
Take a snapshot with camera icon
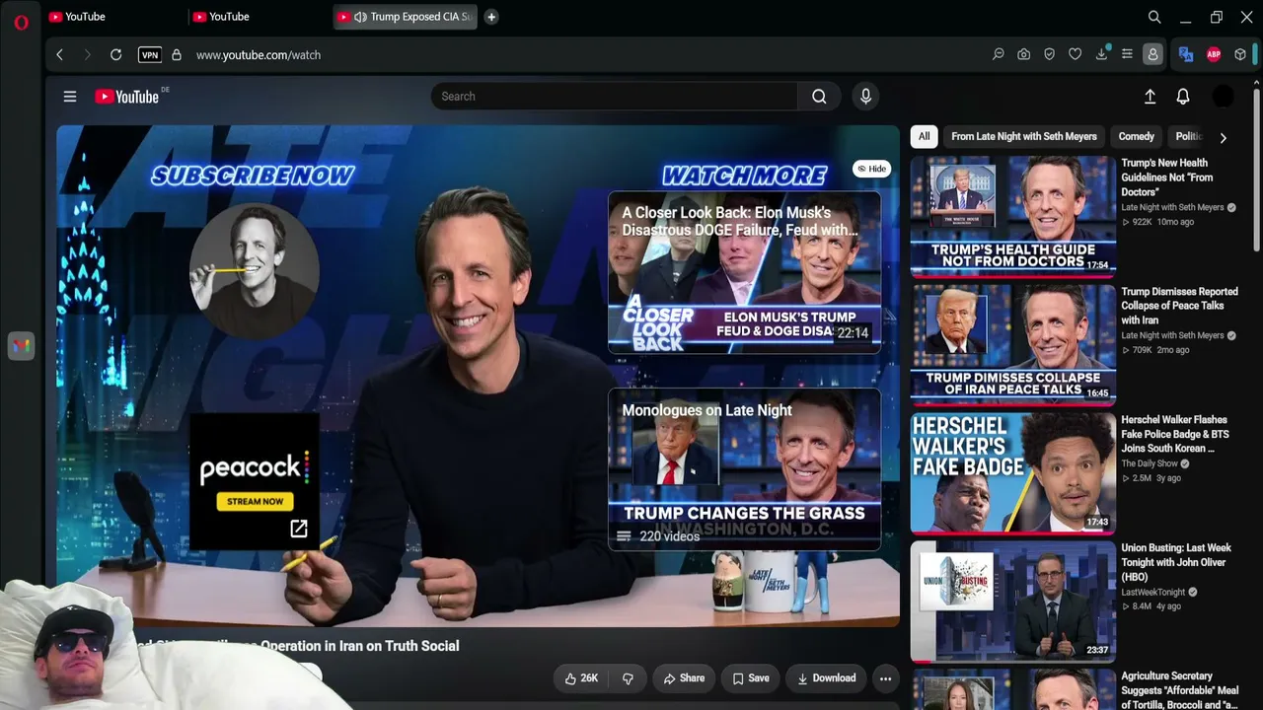click(x=1024, y=55)
